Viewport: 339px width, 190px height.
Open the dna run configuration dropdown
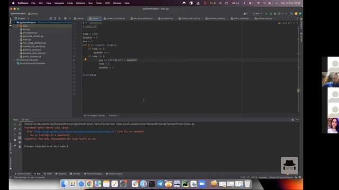pyautogui.click(x=257, y=14)
